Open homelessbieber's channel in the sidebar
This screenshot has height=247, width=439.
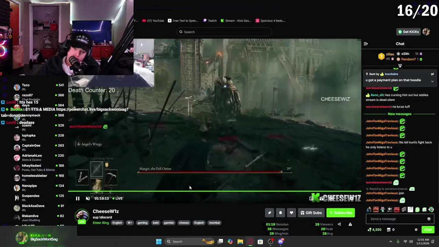pyautogui.click(x=39, y=177)
